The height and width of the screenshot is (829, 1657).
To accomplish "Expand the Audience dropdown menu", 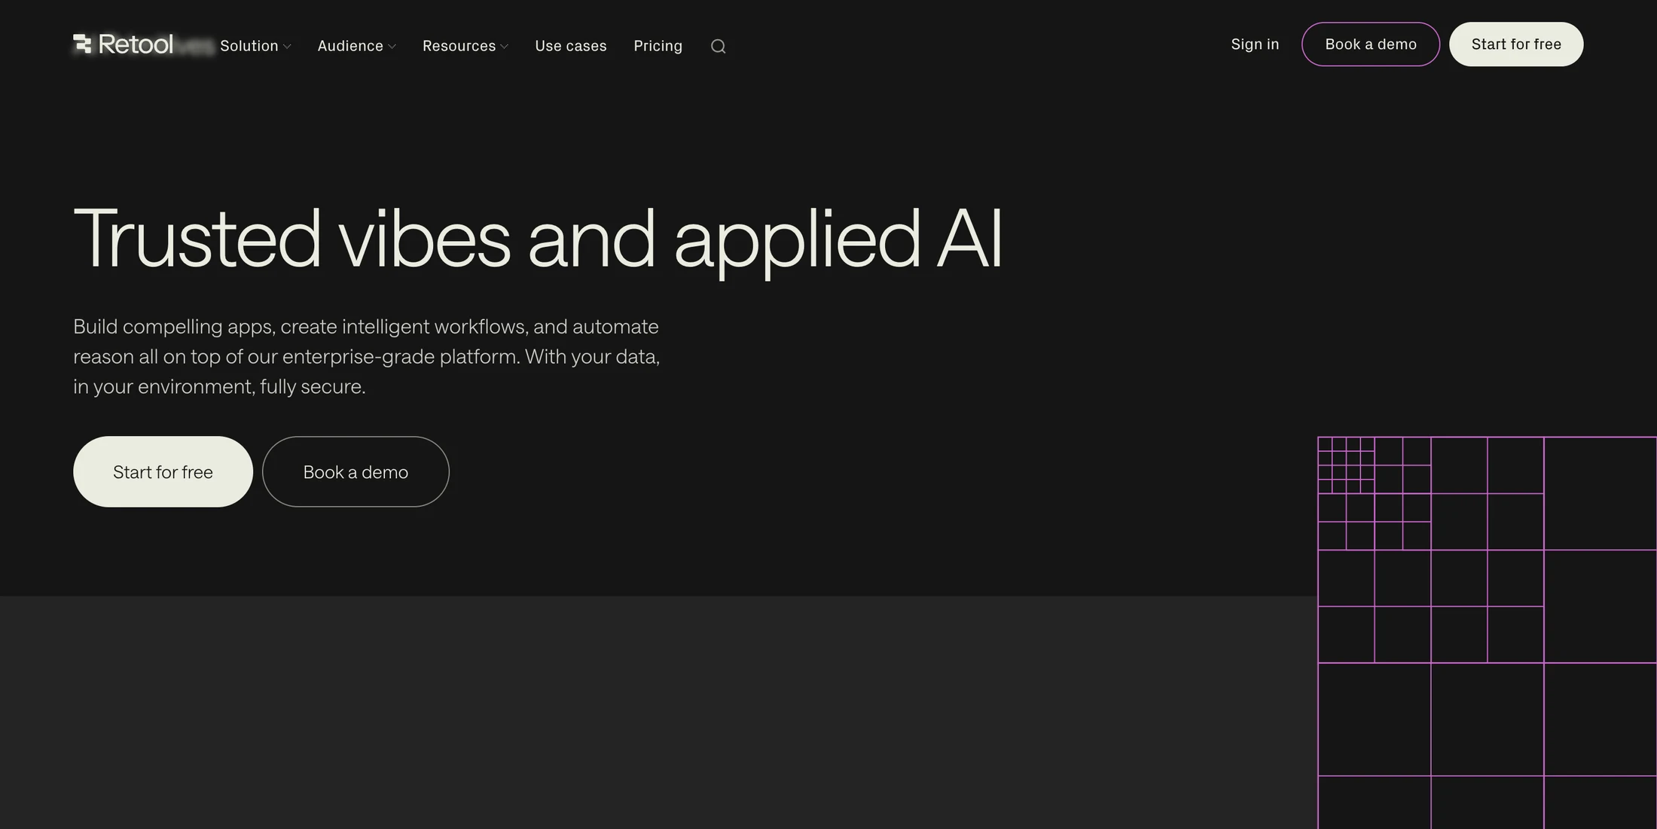I will pyautogui.click(x=356, y=46).
